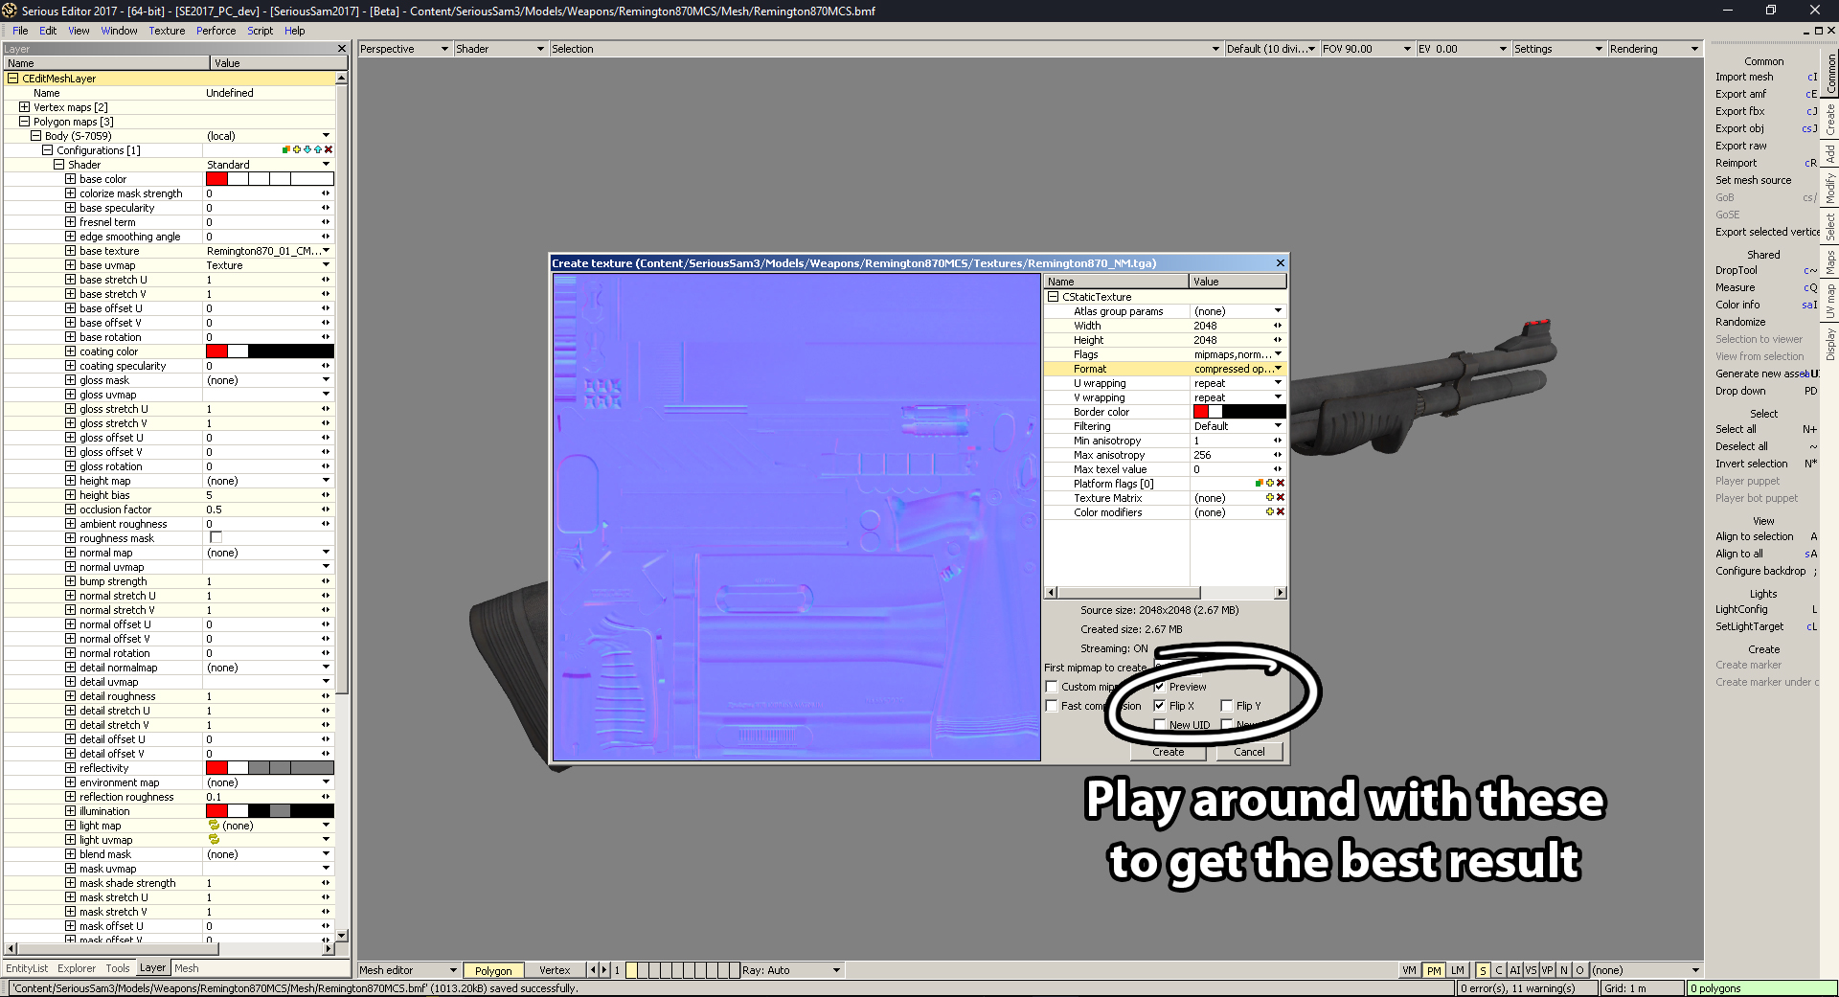Open the U wrapping dropdown

1278,383
